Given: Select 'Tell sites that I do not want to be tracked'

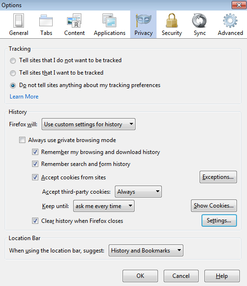Looking at the screenshot, I should point(13,61).
